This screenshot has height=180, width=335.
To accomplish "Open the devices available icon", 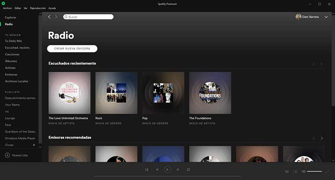I will (295, 172).
